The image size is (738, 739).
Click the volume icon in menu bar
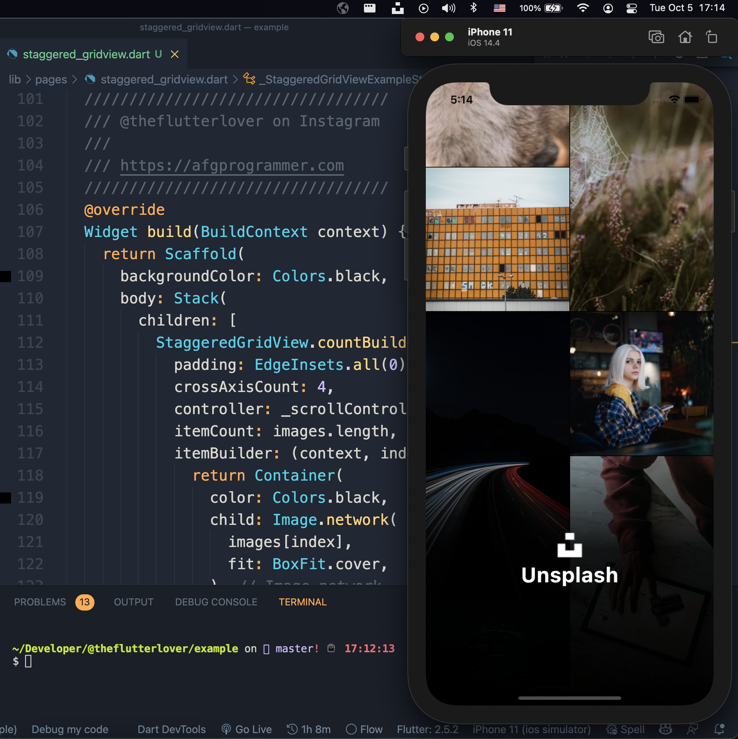pyautogui.click(x=448, y=8)
